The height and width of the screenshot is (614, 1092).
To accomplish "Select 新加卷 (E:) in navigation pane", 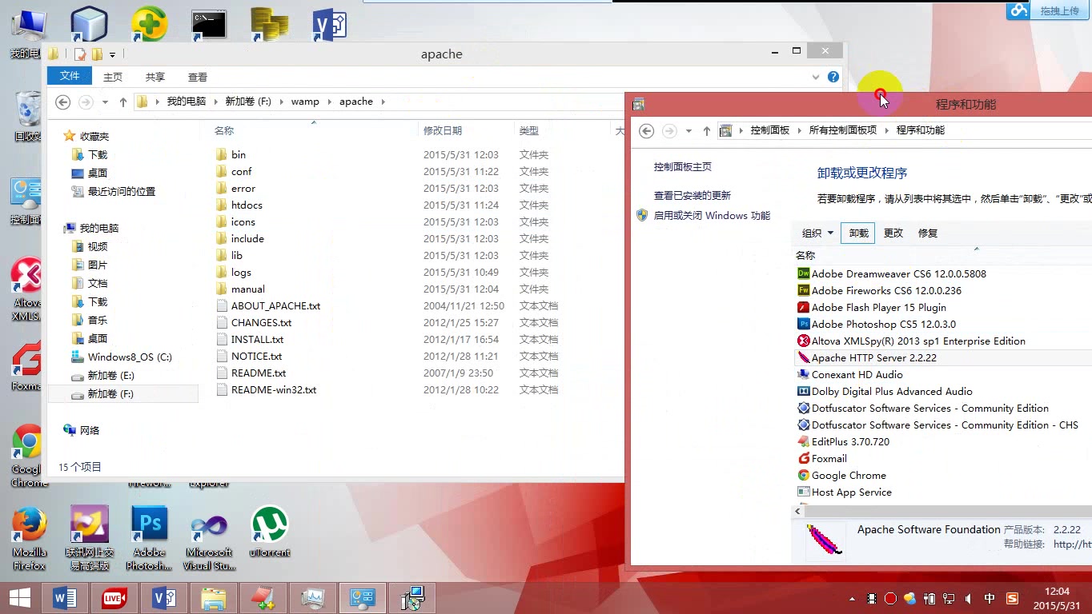I will (110, 375).
